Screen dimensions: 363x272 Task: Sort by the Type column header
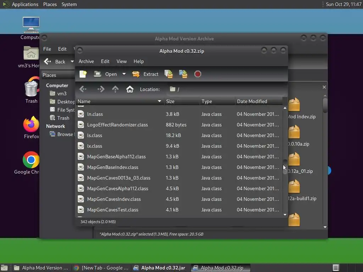coord(217,101)
